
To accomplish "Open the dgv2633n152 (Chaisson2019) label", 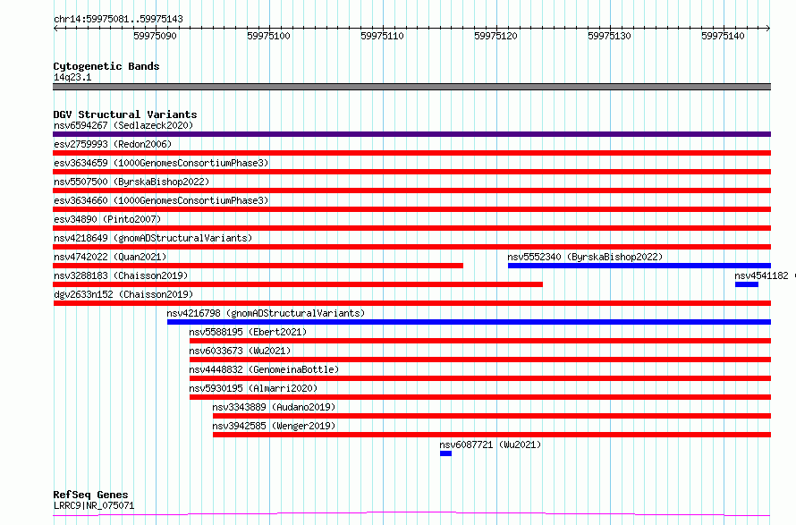I will coord(123,294).
